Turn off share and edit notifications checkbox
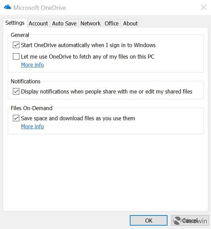 tap(16, 91)
